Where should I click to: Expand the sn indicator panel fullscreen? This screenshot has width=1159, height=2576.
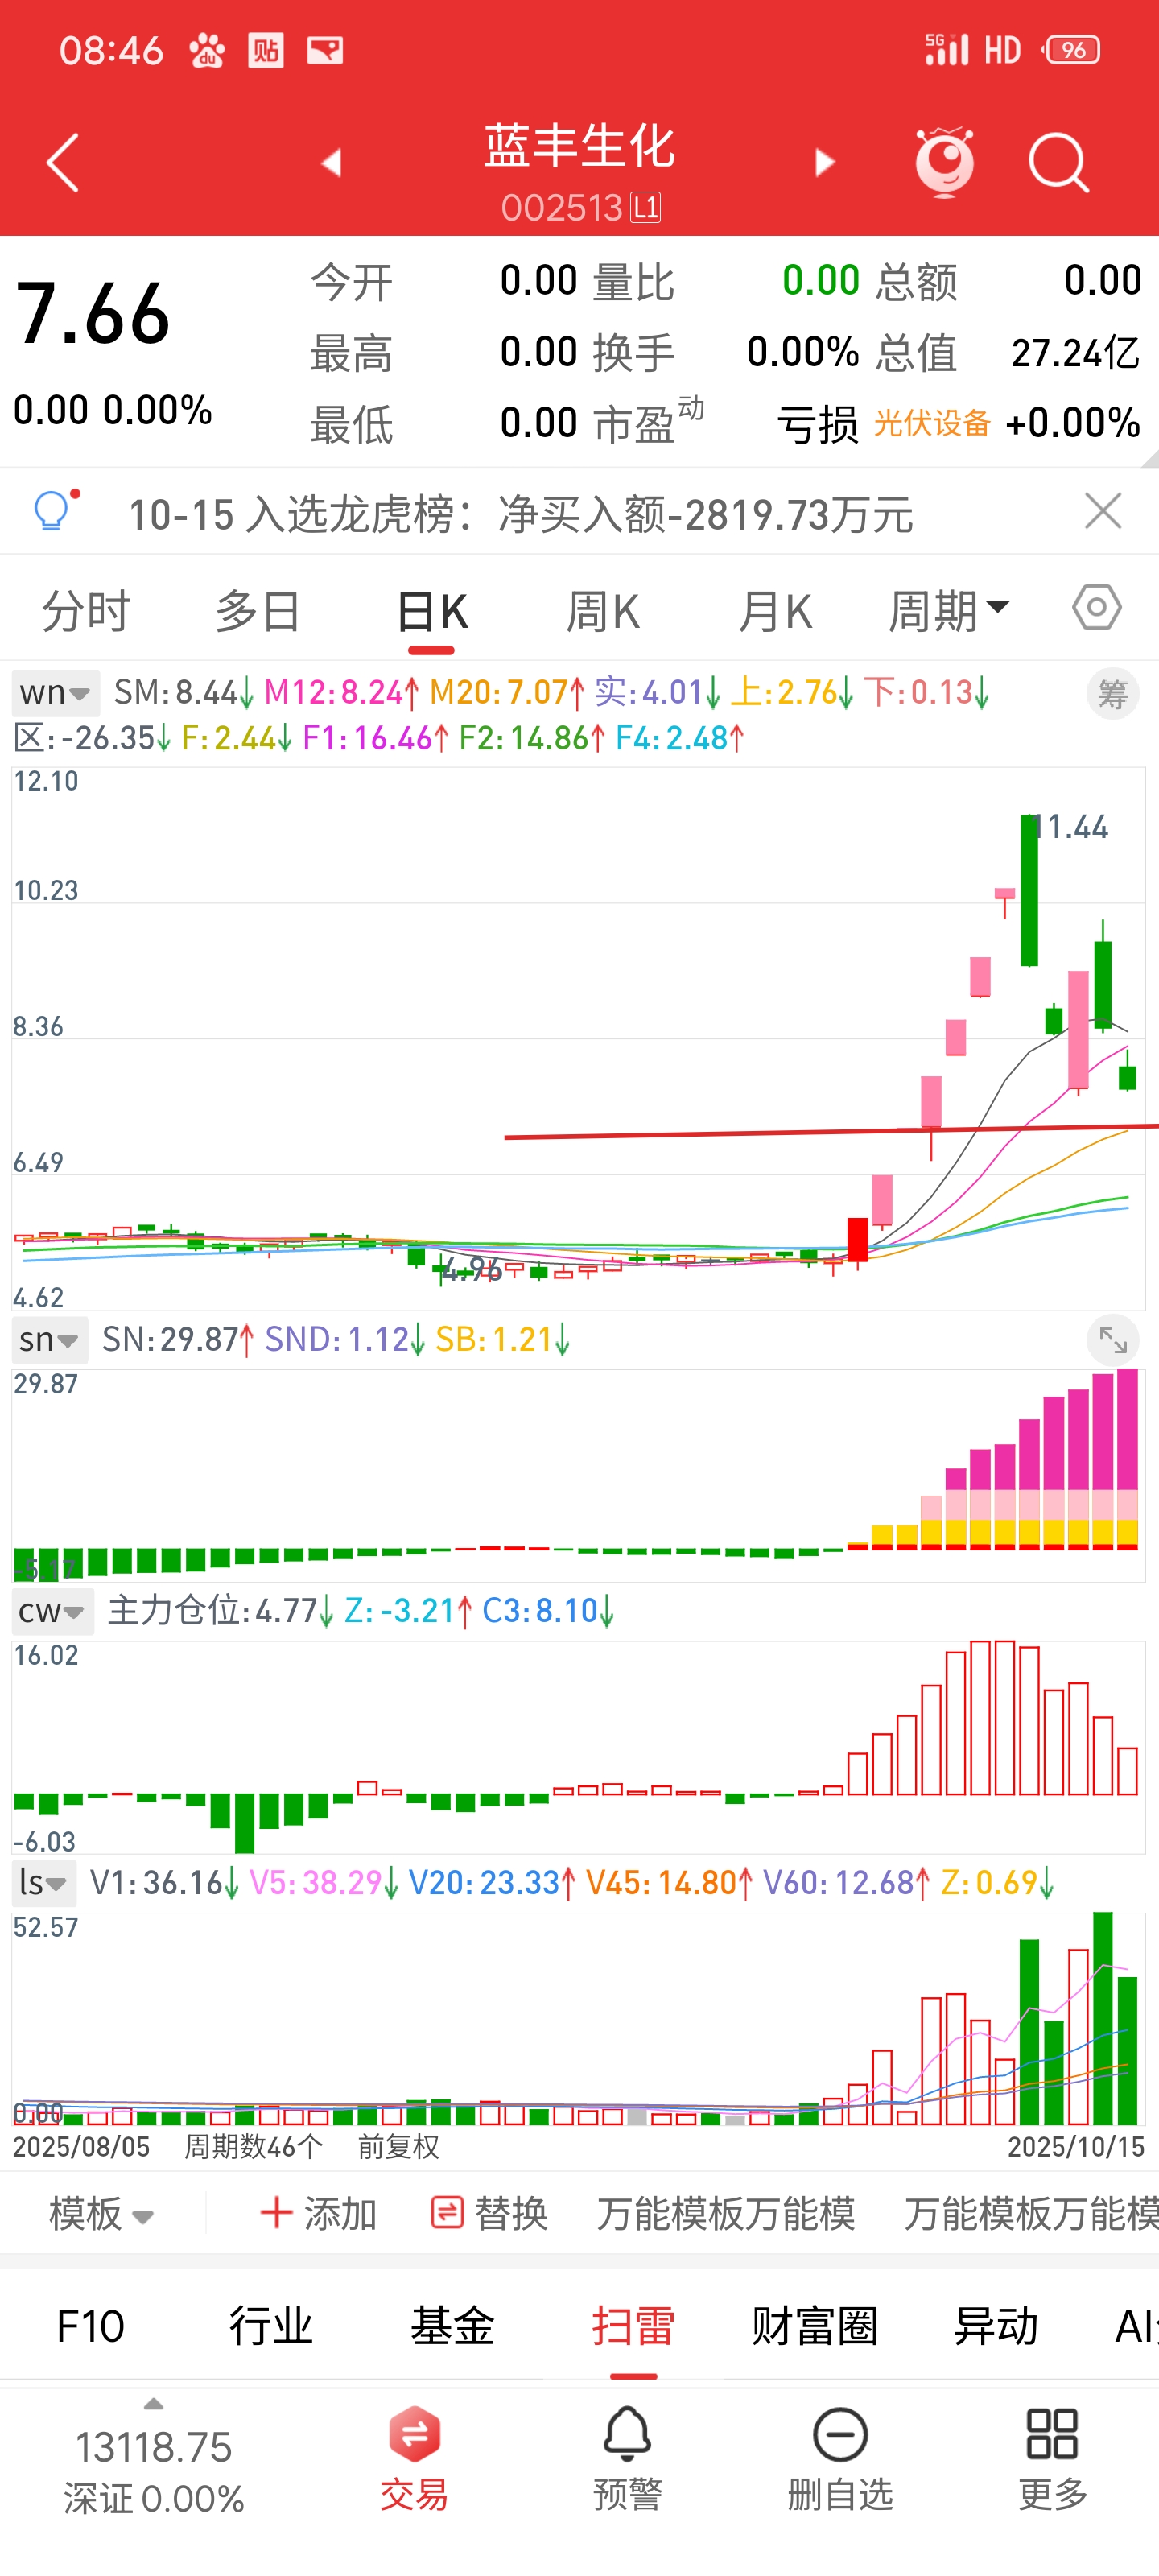point(1112,1340)
